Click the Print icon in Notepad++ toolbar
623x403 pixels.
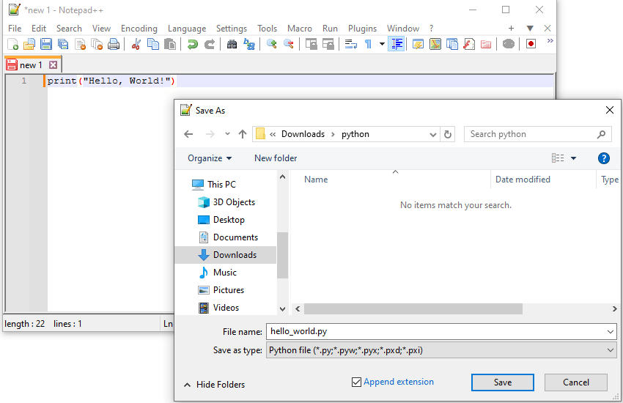(114, 44)
